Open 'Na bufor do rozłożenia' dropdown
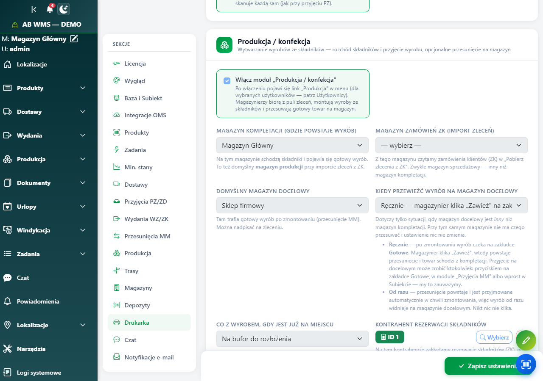Screen dimensions: 543x381 292,339
